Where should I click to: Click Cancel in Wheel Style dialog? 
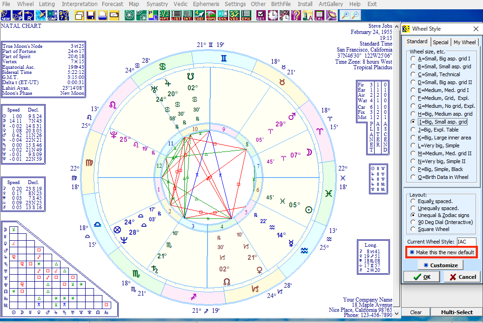[x=463, y=277]
